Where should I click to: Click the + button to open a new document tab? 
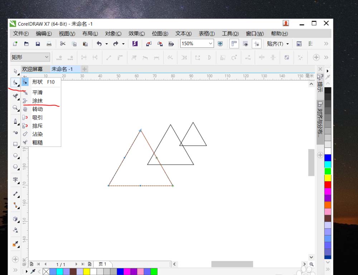[x=84, y=69]
